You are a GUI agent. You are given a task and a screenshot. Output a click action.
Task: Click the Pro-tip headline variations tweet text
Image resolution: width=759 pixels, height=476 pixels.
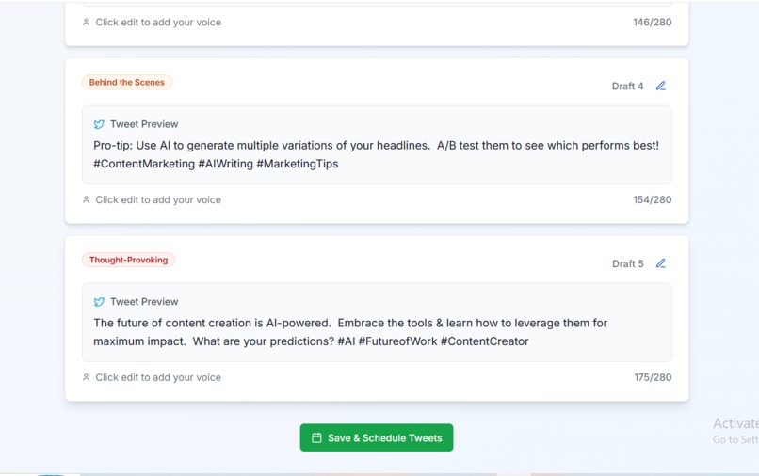pos(376,154)
